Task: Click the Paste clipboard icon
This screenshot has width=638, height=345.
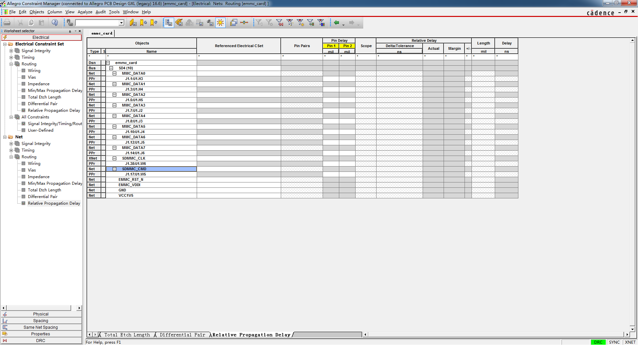Action: coord(42,23)
